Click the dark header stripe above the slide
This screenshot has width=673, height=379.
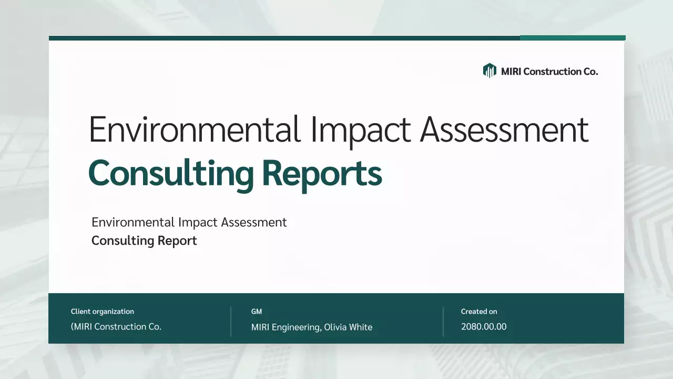284,37
